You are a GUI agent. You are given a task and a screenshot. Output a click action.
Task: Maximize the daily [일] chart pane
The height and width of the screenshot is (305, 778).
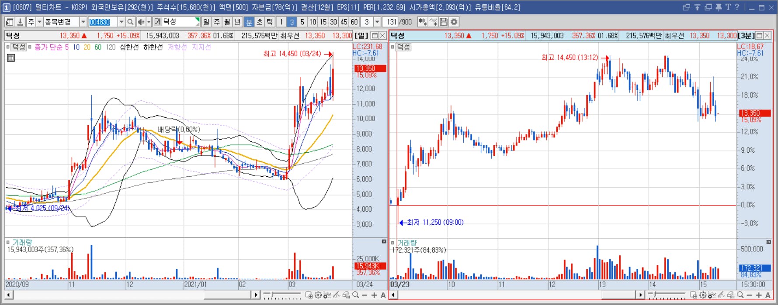coord(375,36)
